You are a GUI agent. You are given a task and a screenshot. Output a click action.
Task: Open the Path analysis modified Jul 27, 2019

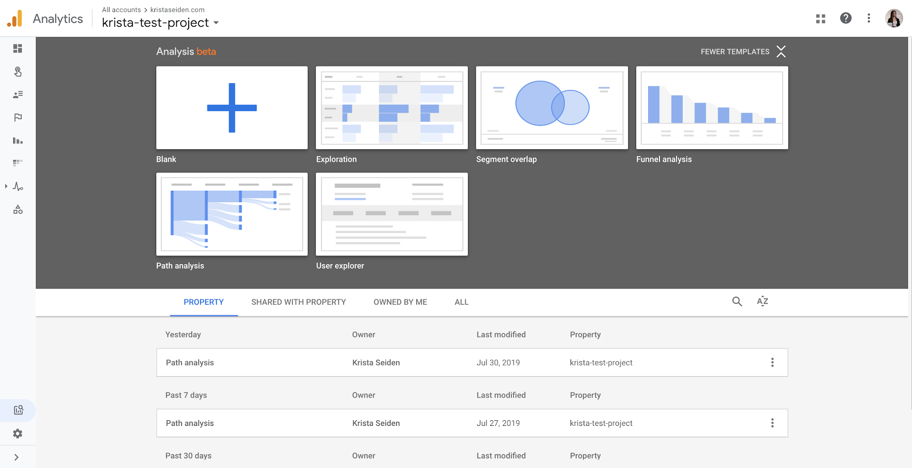(x=472, y=423)
